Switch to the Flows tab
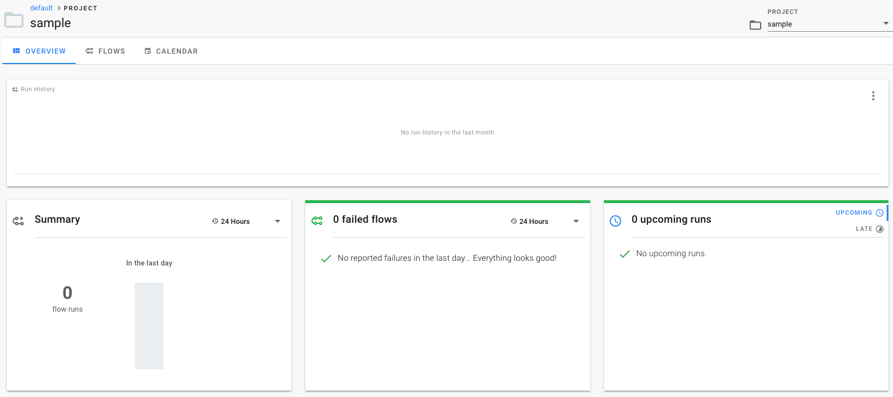Viewport: 893px width, 397px height. tap(105, 51)
